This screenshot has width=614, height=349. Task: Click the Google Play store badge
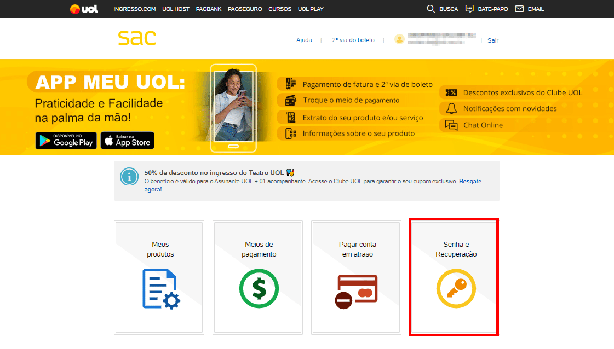(x=66, y=141)
